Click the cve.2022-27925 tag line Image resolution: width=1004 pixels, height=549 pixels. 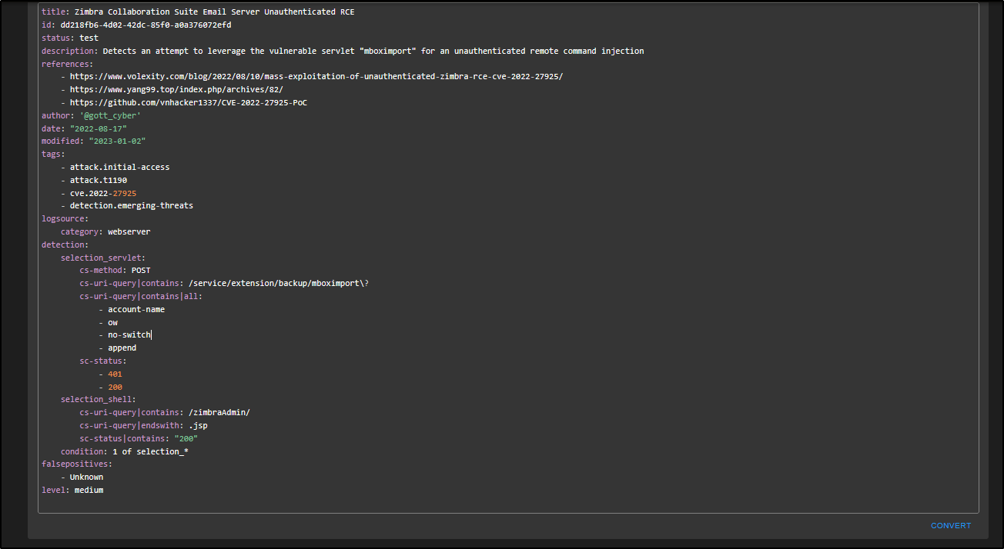(x=103, y=193)
